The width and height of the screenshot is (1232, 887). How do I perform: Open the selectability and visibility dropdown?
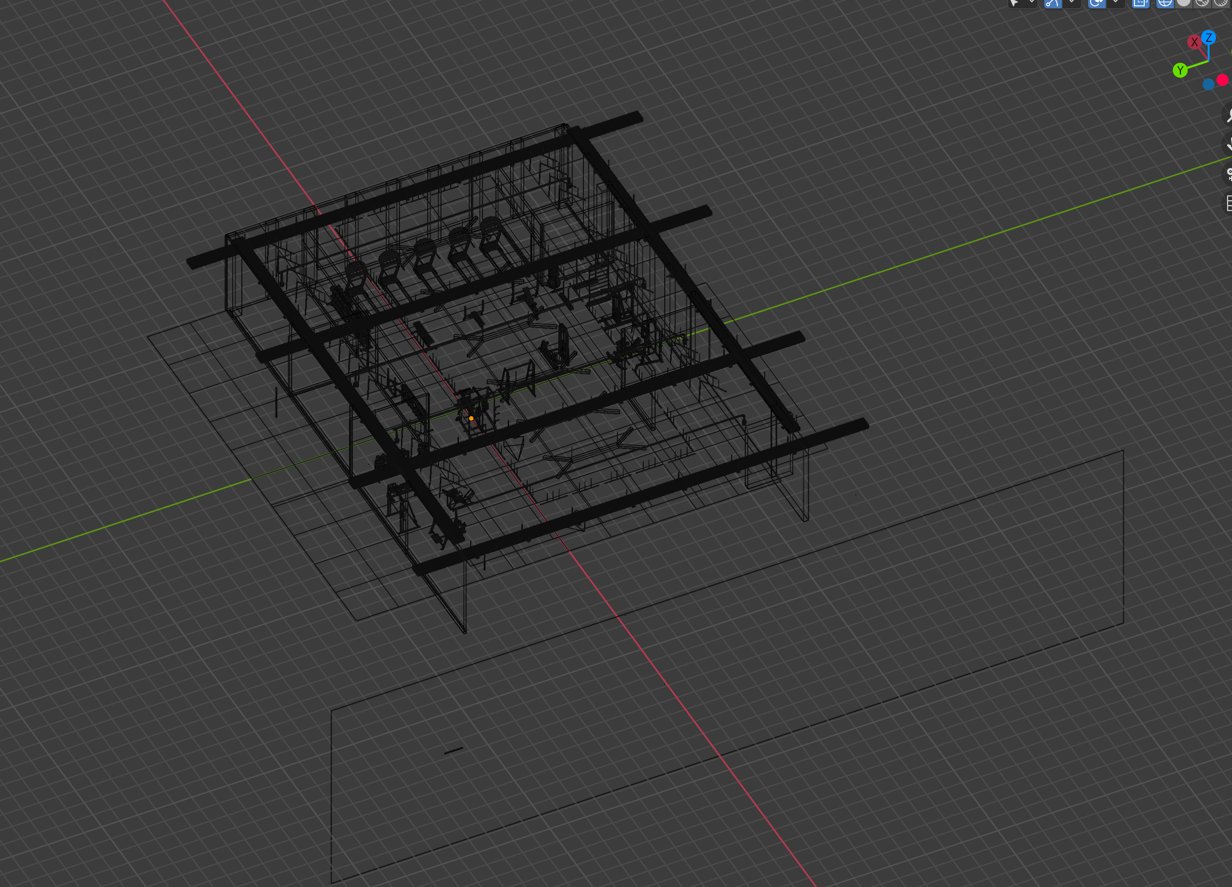[1023, 3]
